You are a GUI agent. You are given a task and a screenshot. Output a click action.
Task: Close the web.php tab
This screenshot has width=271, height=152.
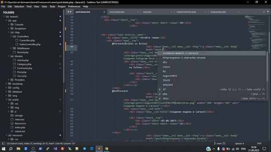171,12
